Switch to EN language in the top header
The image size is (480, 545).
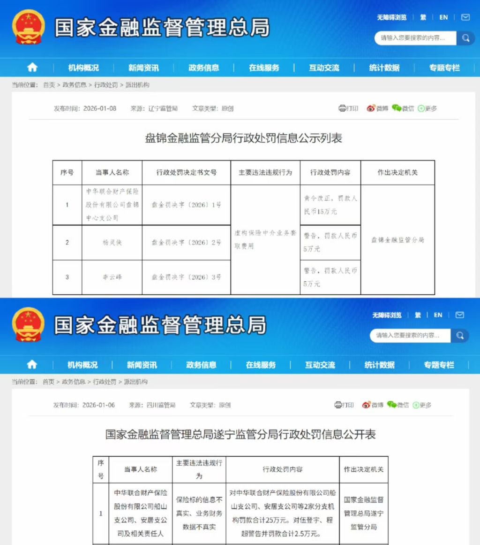pyautogui.click(x=443, y=17)
